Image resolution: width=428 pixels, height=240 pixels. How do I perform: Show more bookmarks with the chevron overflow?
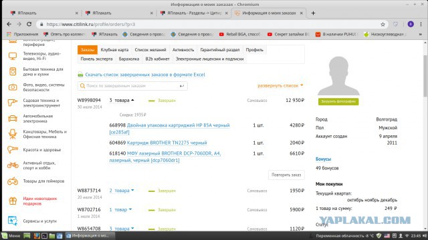tap(421, 34)
